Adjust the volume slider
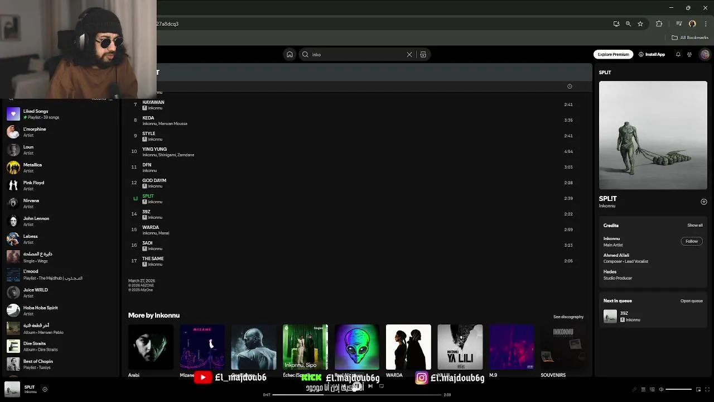This screenshot has height=402, width=714. tap(679, 389)
